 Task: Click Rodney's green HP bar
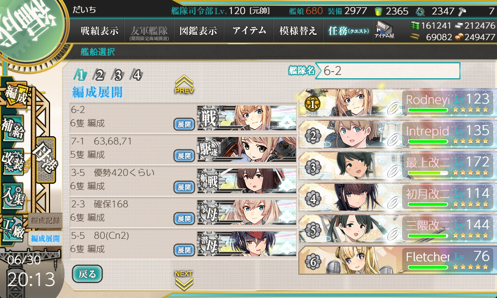pos(428,110)
